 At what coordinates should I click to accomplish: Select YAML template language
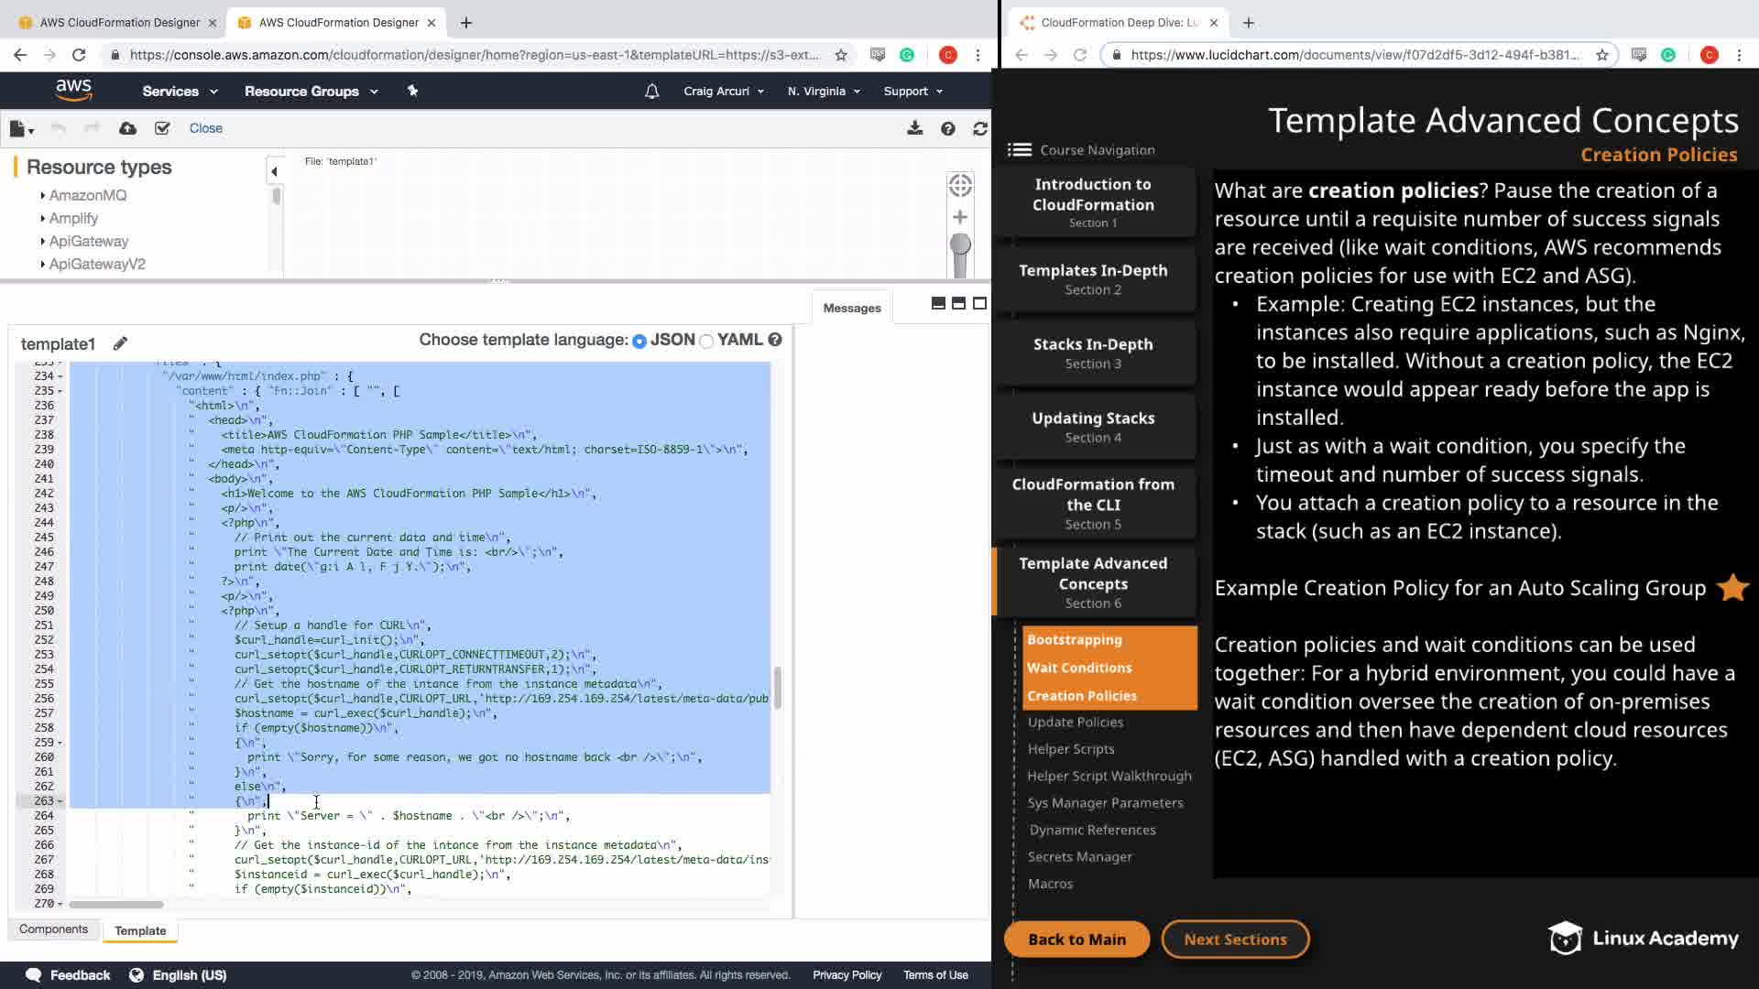(x=706, y=341)
